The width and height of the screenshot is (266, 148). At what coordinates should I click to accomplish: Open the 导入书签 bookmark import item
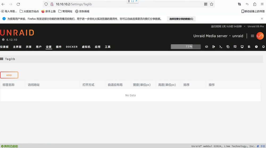click(9, 11)
